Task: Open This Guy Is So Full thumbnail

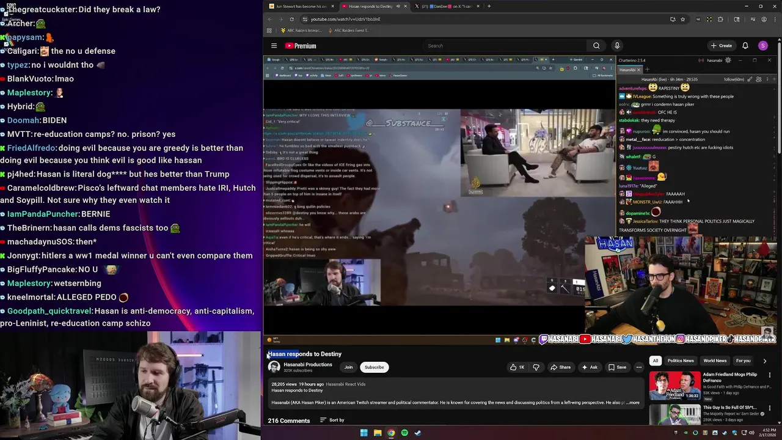Action: click(674, 415)
